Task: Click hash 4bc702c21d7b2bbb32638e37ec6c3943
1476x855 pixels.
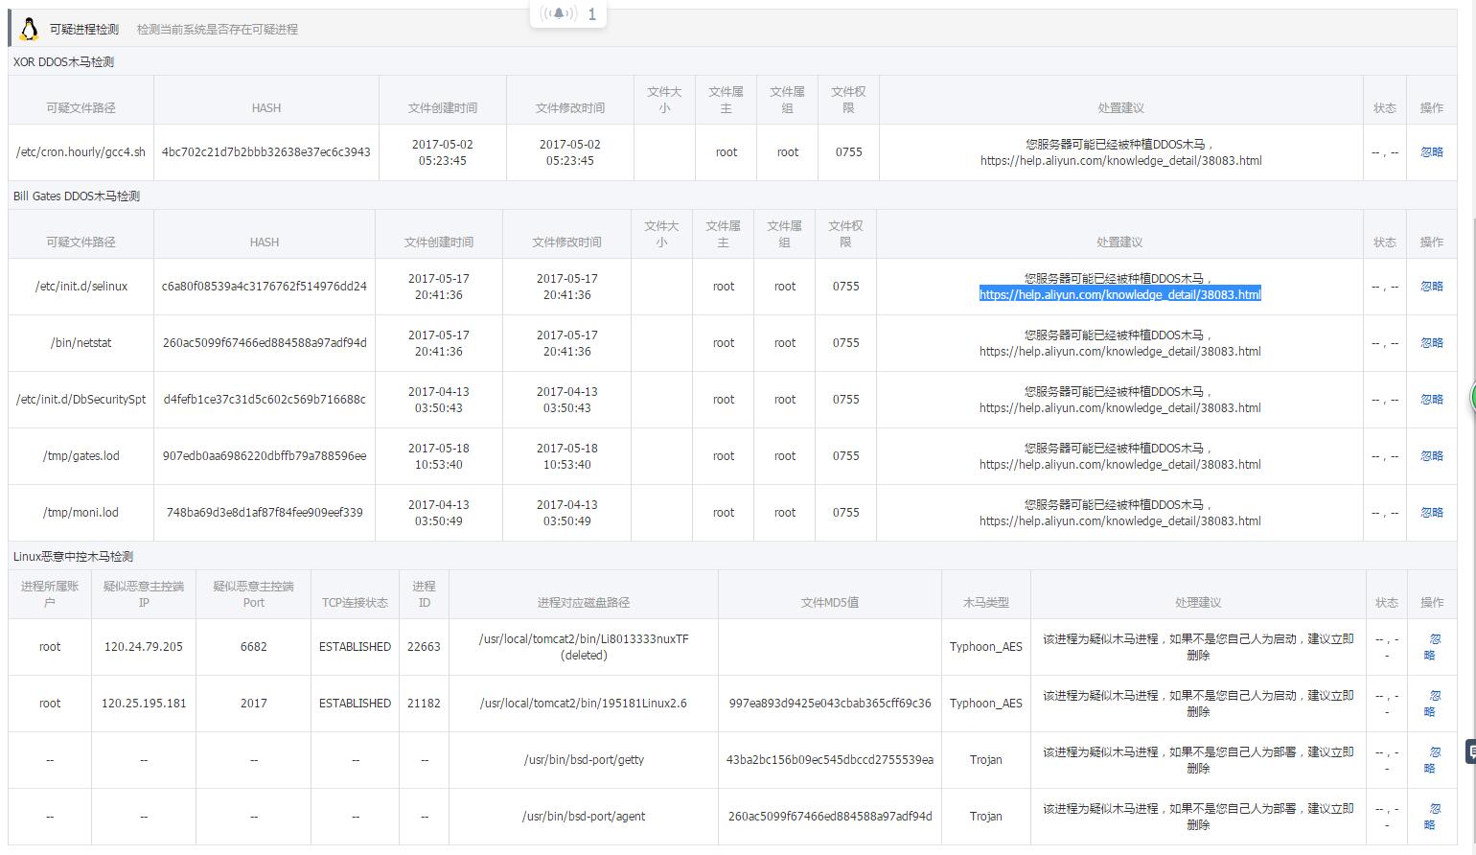Action: click(x=265, y=152)
